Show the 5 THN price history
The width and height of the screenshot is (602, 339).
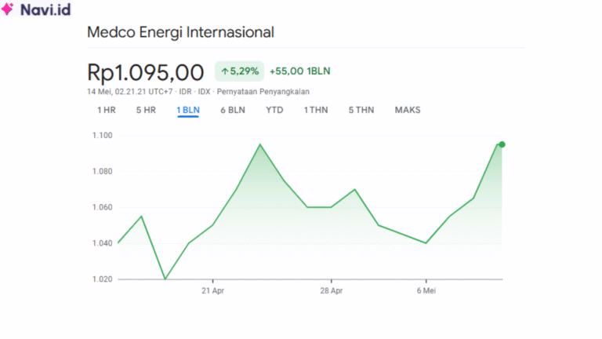coord(361,110)
